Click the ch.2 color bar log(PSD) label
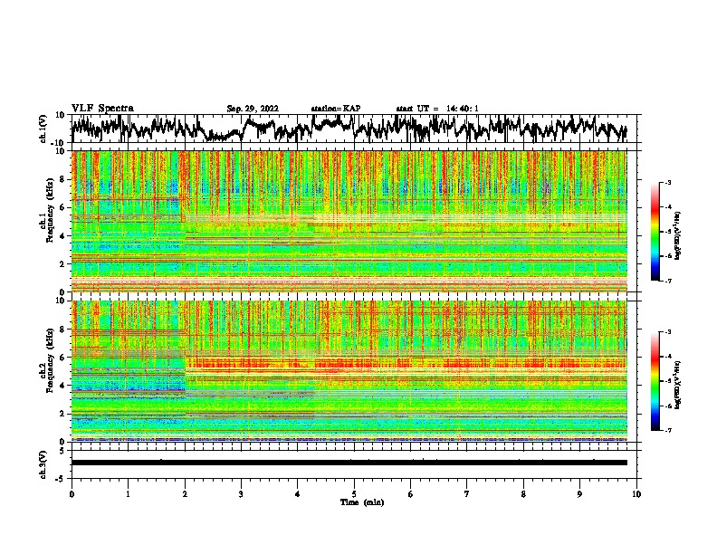Image resolution: width=717 pixels, height=554 pixels. coord(678,385)
